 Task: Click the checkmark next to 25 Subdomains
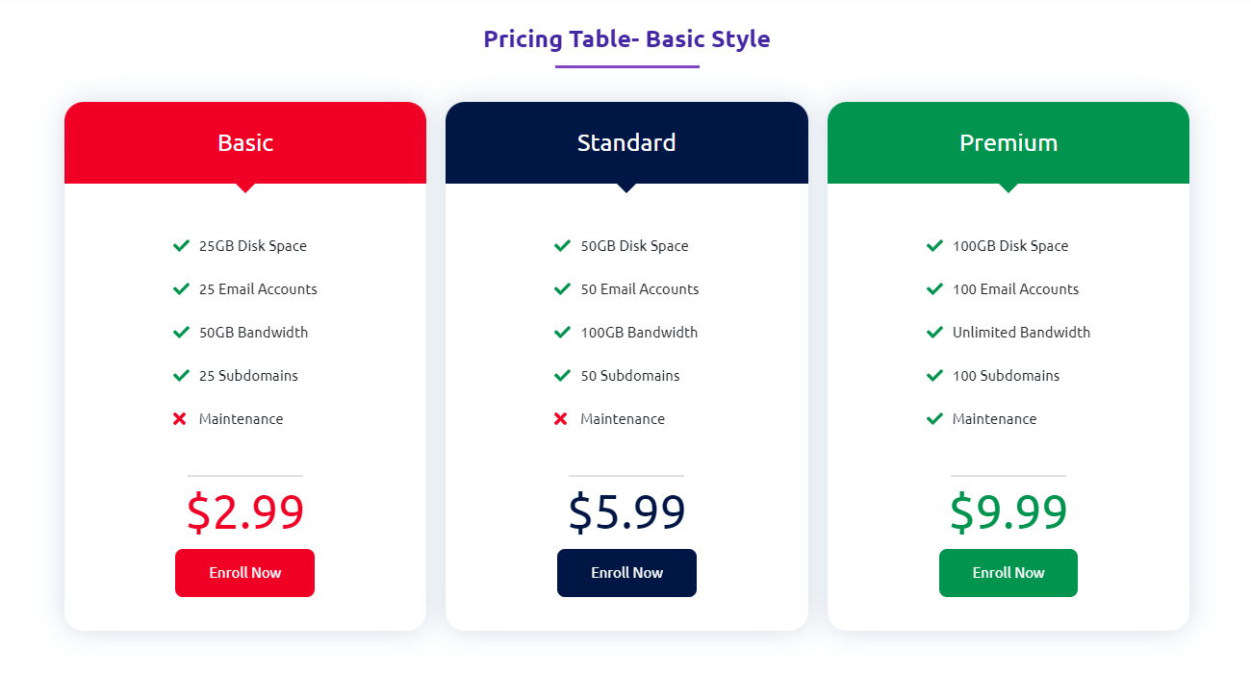point(181,376)
